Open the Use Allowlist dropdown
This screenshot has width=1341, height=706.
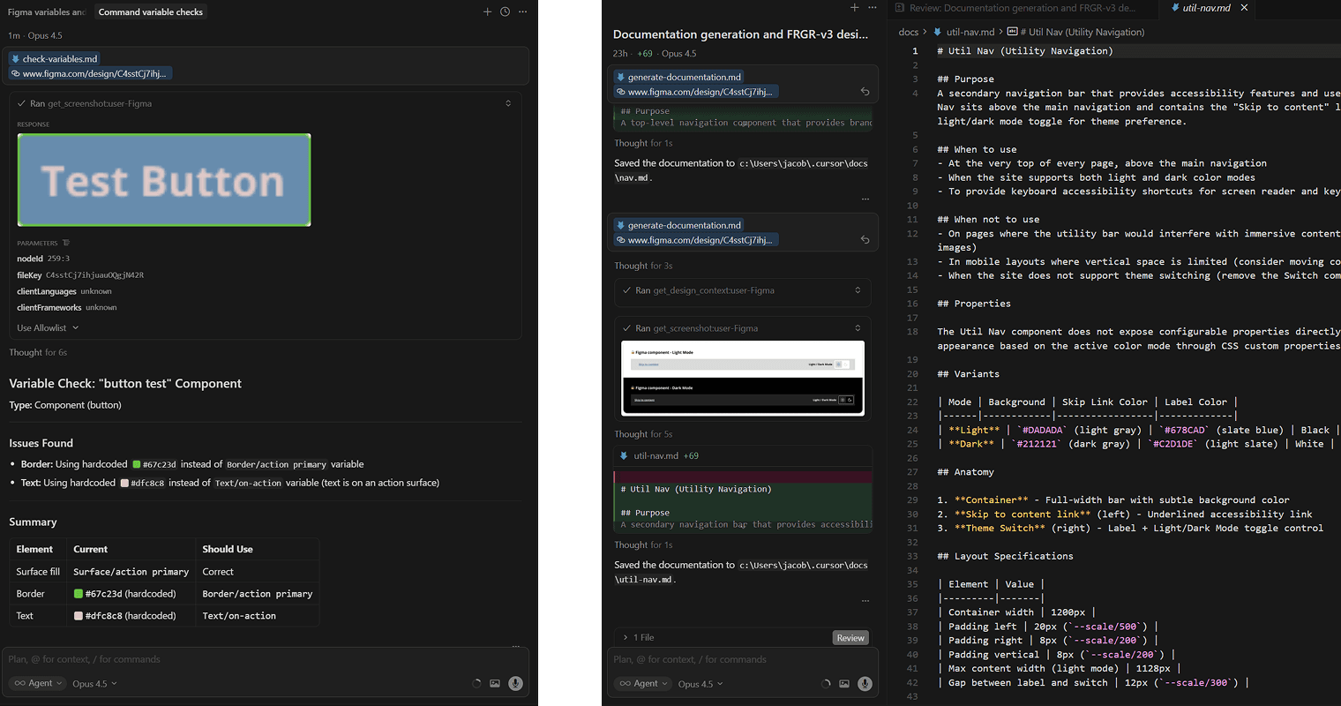point(48,327)
